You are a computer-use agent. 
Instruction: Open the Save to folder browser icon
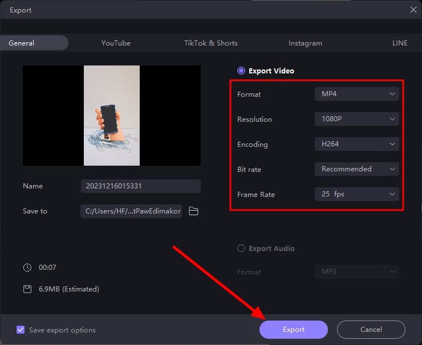(x=193, y=211)
